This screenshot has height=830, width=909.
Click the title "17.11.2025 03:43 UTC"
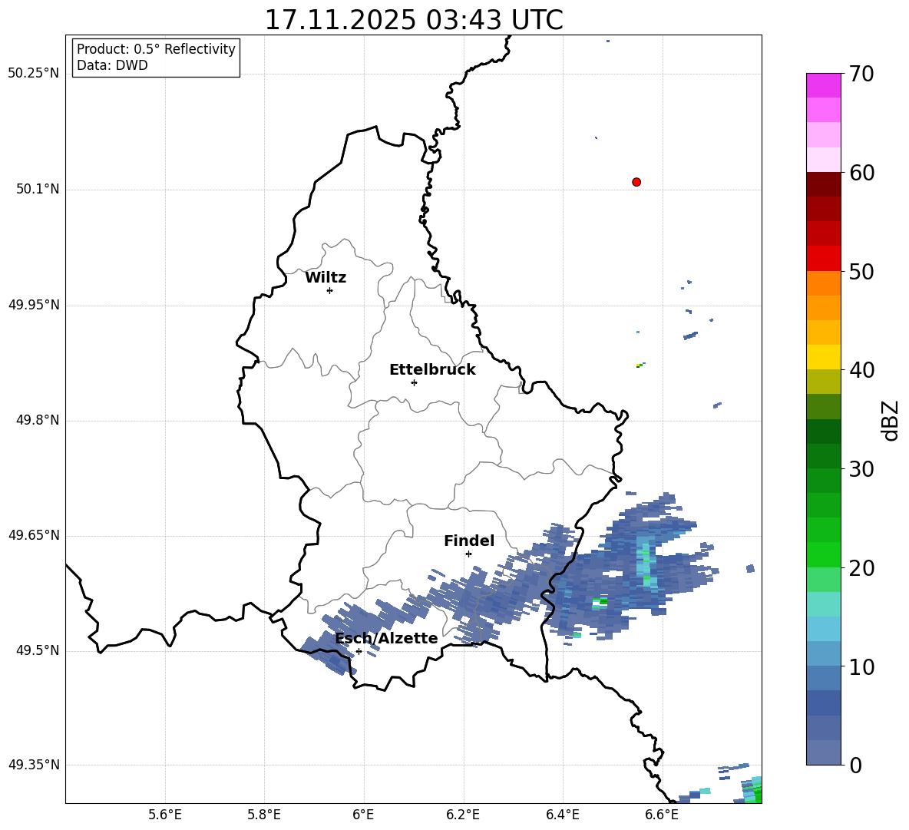[x=413, y=20]
